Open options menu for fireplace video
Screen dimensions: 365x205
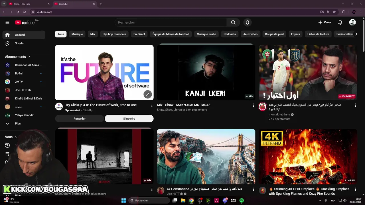pyautogui.click(x=355, y=189)
